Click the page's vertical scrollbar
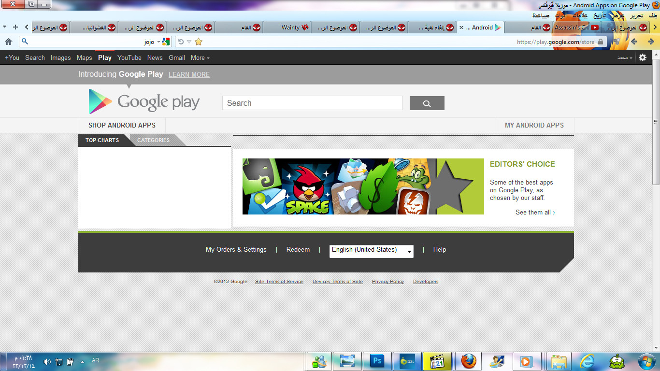The width and height of the screenshot is (660, 371). [x=656, y=121]
